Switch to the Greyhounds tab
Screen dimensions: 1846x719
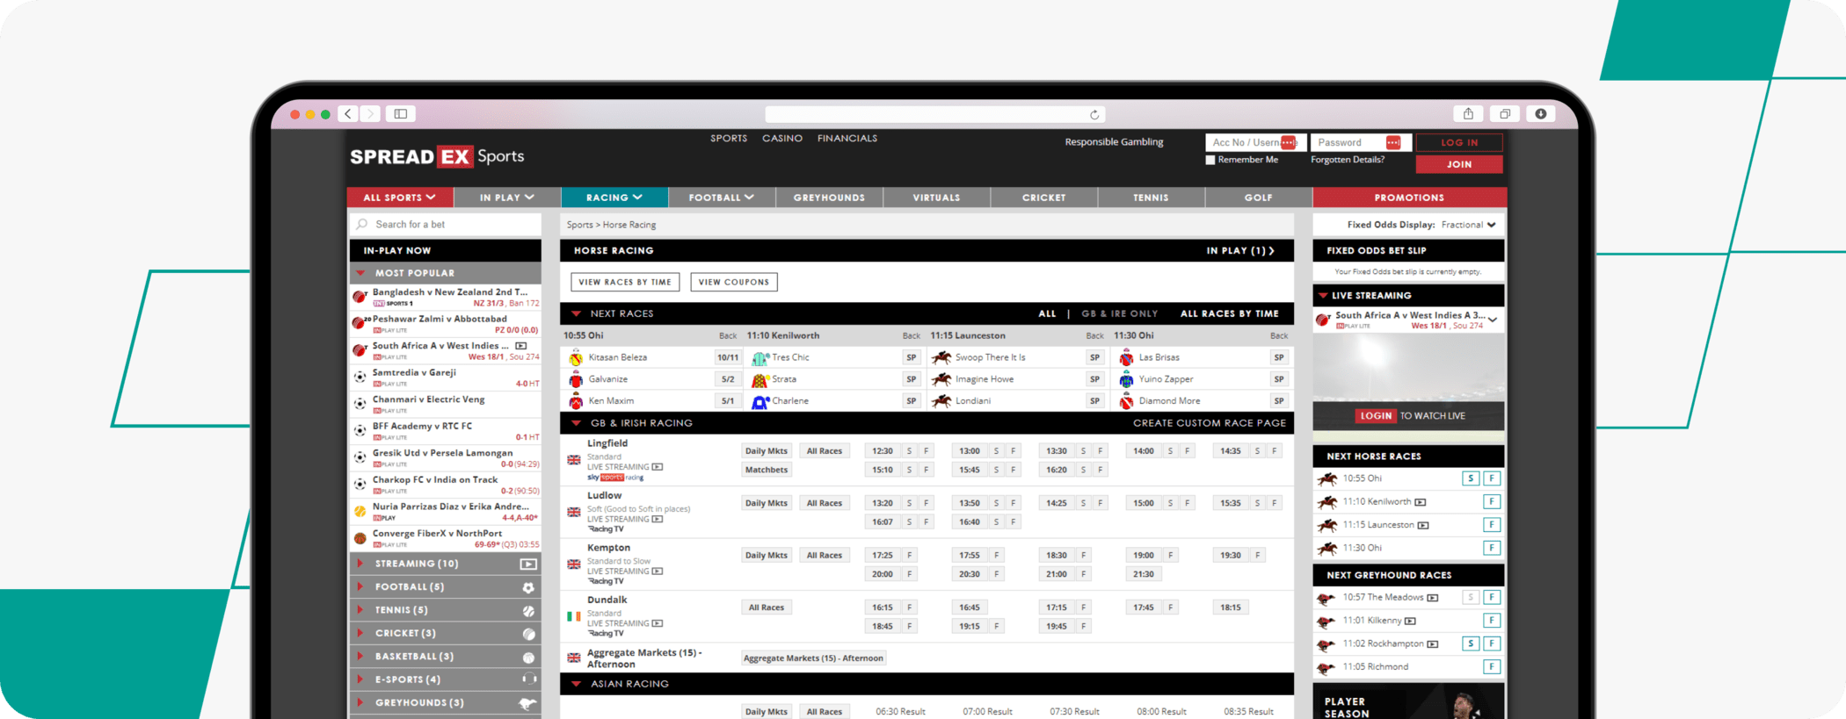[829, 198]
